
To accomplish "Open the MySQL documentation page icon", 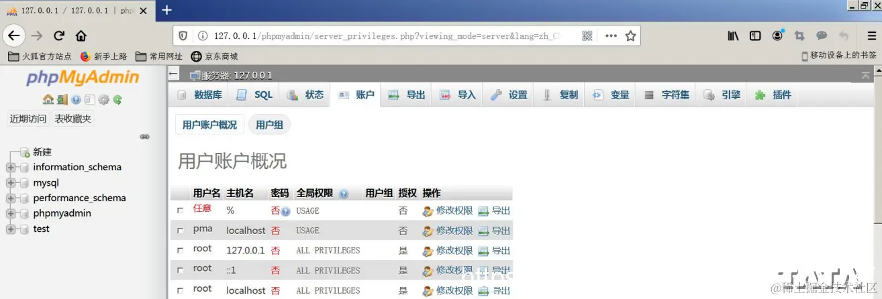I will click(x=89, y=99).
